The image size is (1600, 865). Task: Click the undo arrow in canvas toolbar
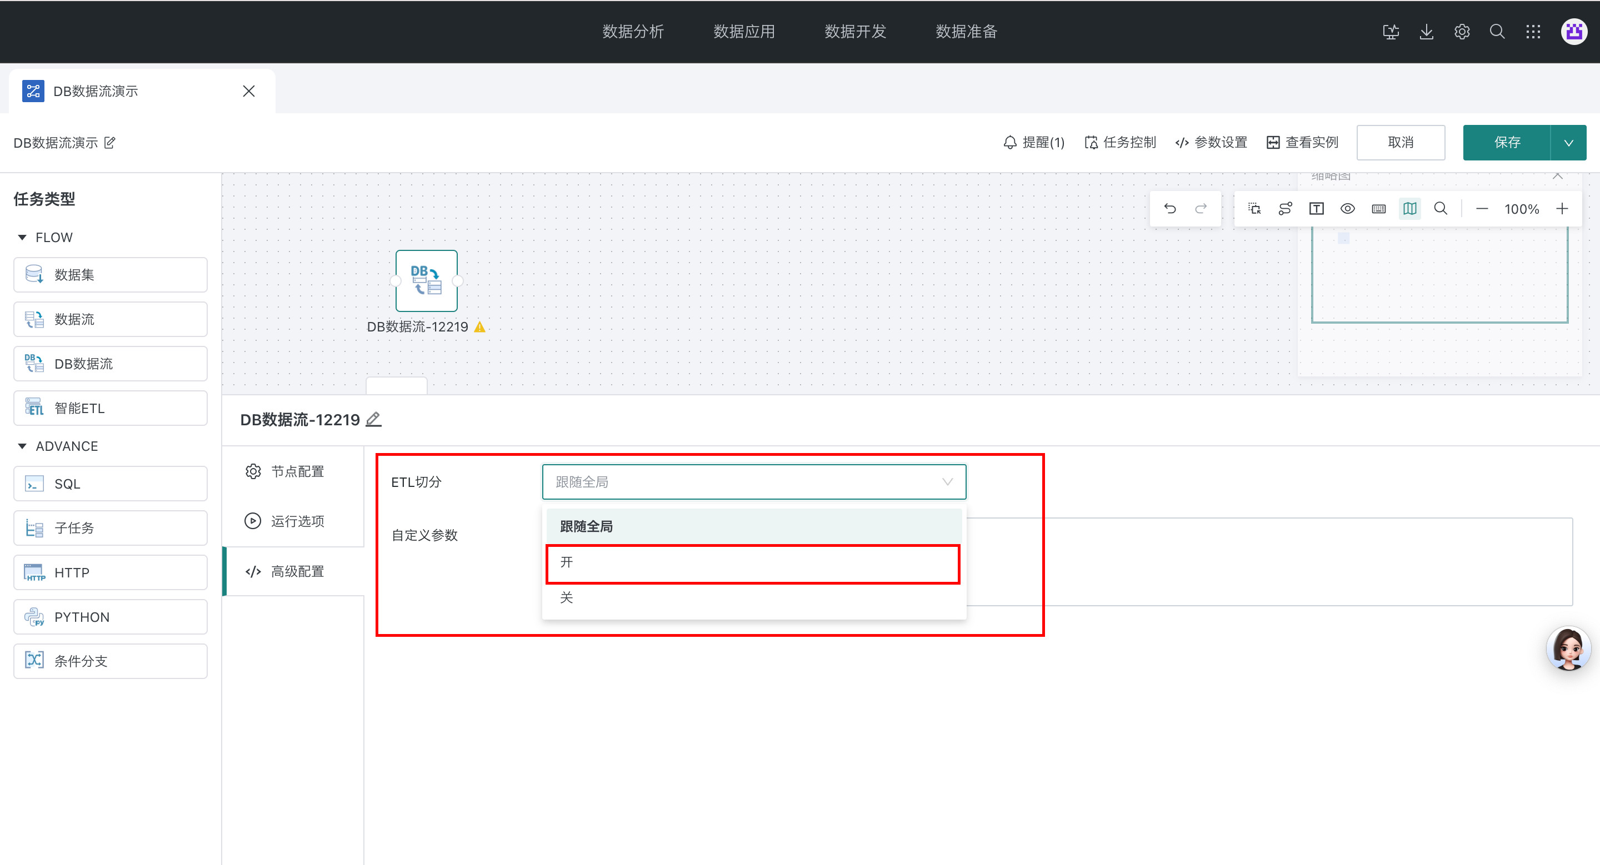pos(1169,209)
